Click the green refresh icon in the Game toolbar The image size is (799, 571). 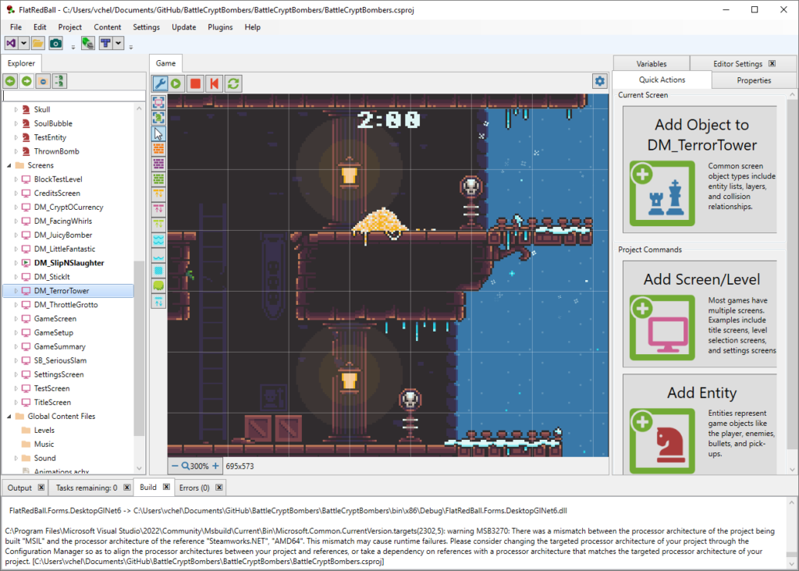pyautogui.click(x=233, y=83)
